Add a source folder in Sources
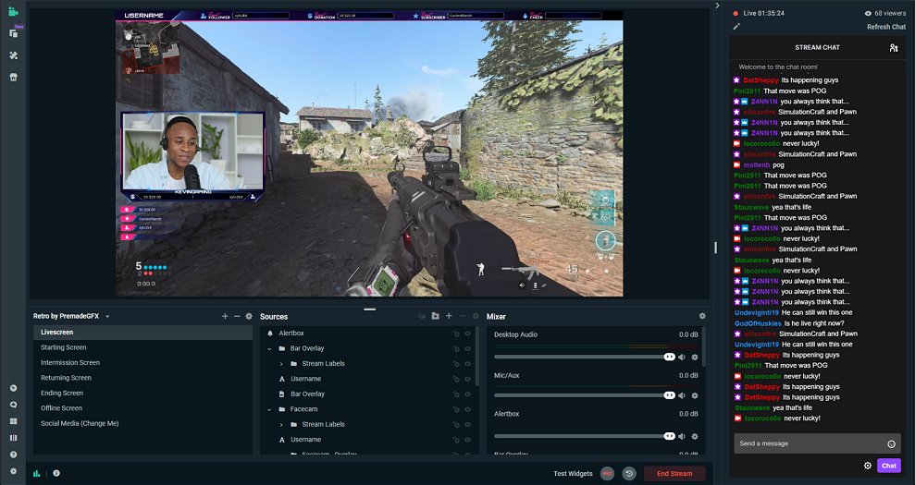This screenshot has width=915, height=485. (x=436, y=316)
